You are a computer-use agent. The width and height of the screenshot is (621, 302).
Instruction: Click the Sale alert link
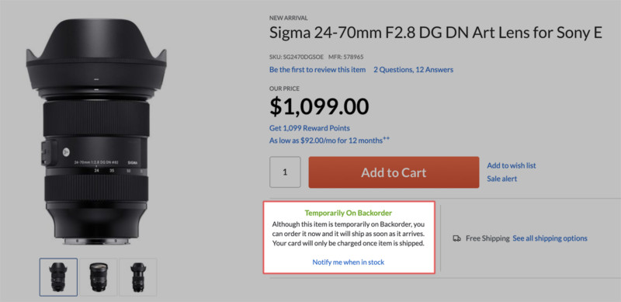[501, 179]
